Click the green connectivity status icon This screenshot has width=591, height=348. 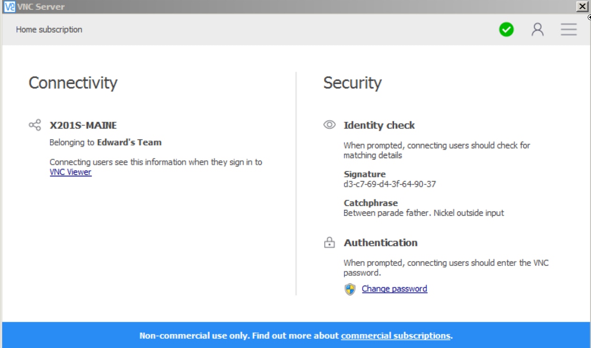[x=506, y=29]
